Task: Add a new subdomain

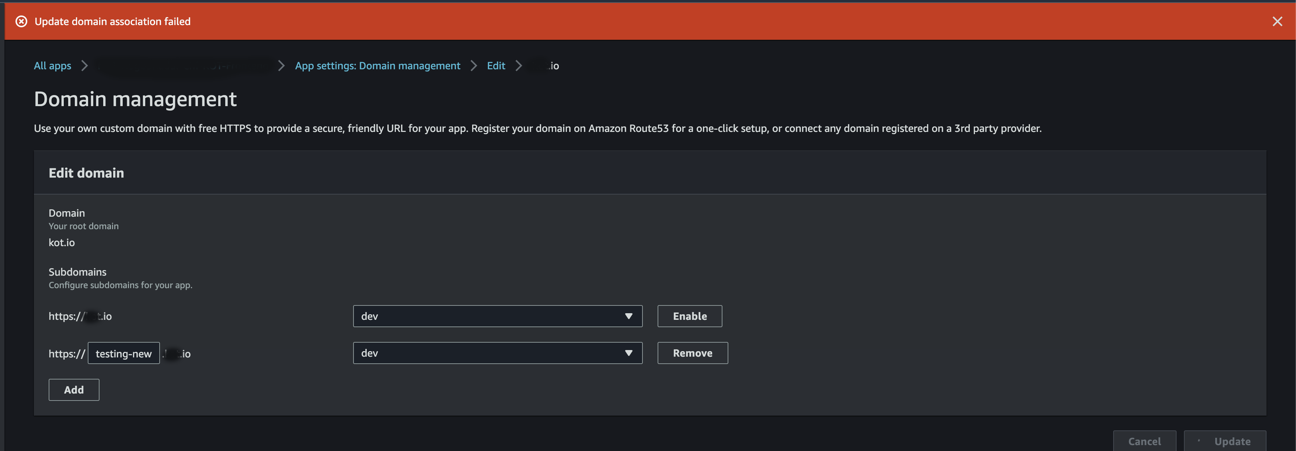Action: pyautogui.click(x=73, y=389)
